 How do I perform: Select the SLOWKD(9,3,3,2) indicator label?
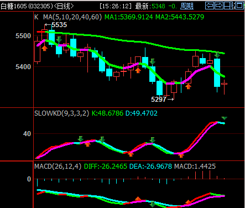coord(62,113)
